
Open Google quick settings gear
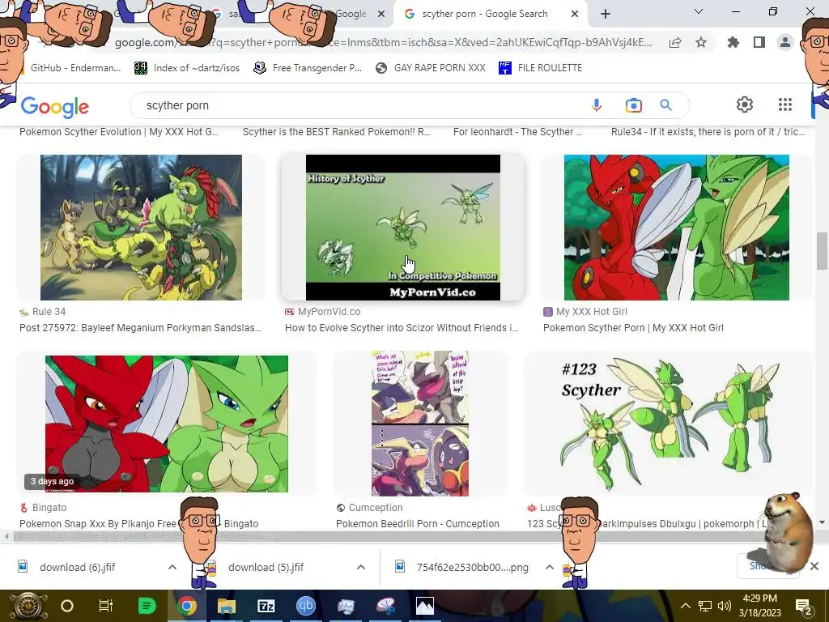(x=745, y=104)
